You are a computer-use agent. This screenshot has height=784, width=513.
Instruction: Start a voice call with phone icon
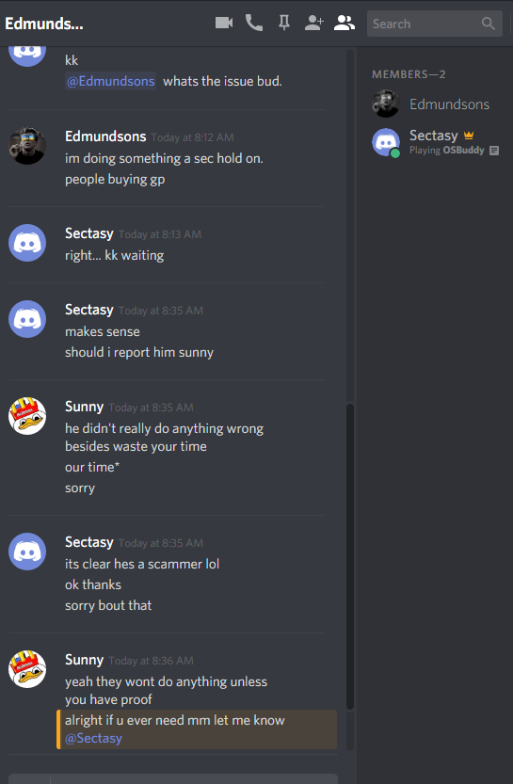[x=254, y=23]
